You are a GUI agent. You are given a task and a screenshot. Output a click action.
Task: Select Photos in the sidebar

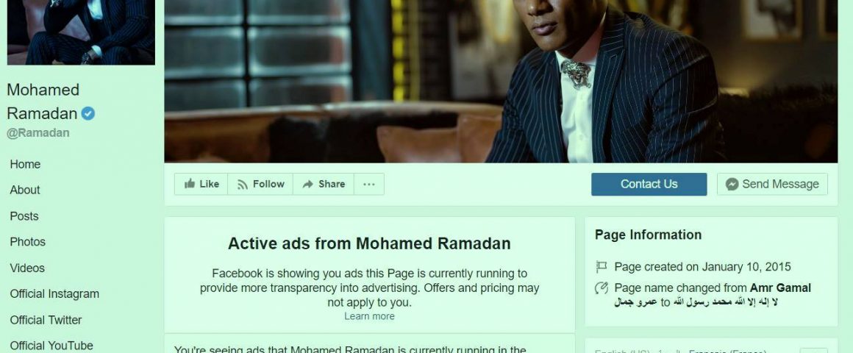click(28, 241)
